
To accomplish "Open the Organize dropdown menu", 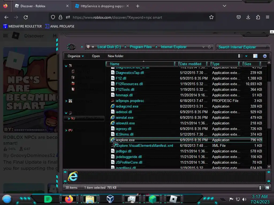I will click(76, 56).
